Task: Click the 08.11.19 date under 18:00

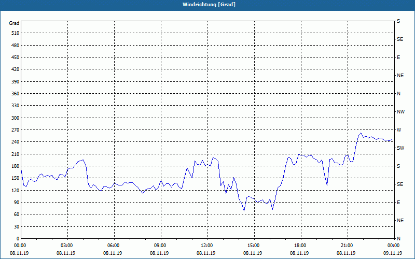Action: coord(299,253)
